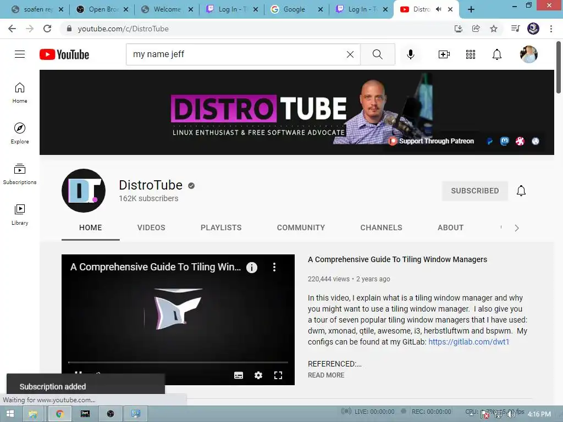Click the address bar URL
Image resolution: width=563 pixels, height=422 pixels.
123,29
